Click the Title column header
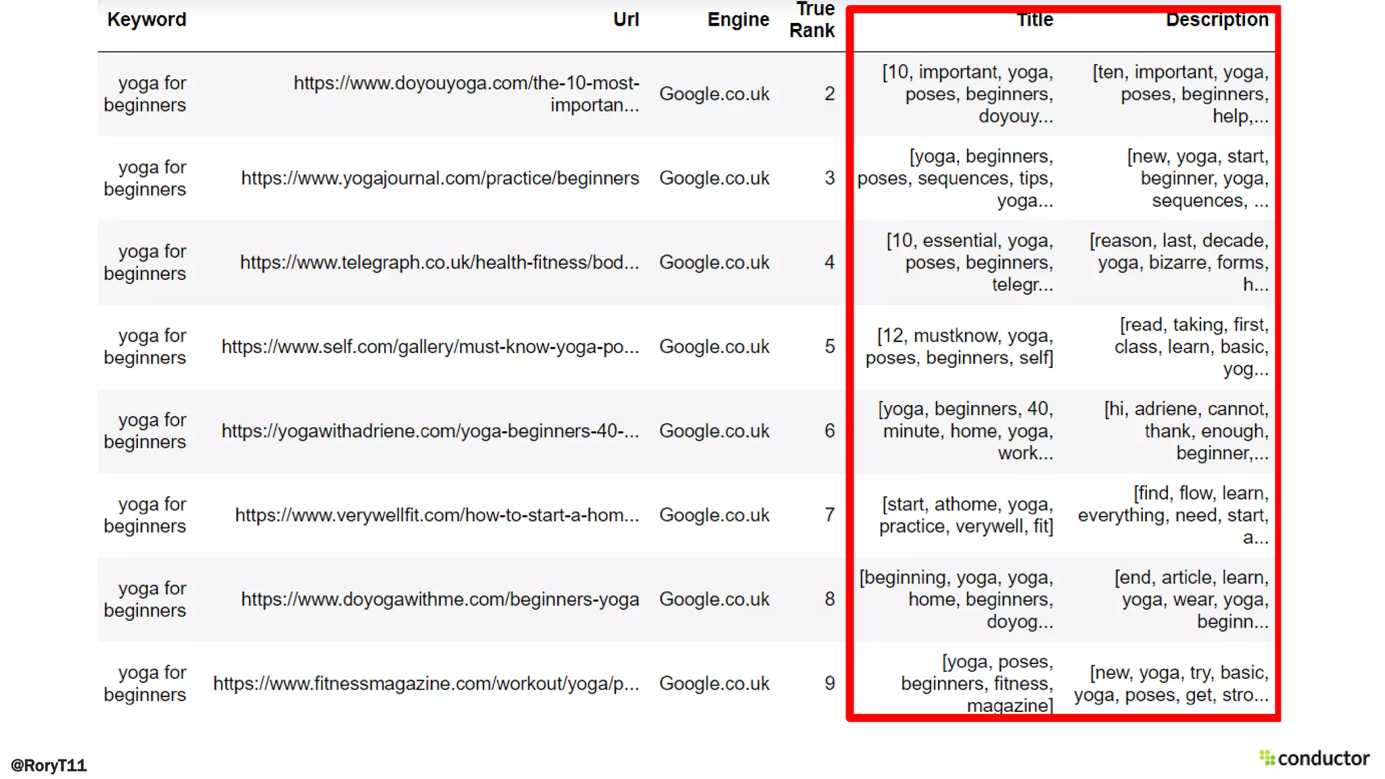 (x=1035, y=20)
